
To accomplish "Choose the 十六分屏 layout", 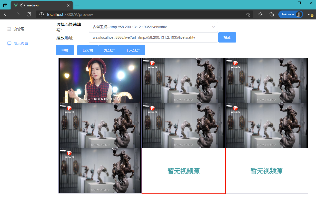I will coord(133,50).
